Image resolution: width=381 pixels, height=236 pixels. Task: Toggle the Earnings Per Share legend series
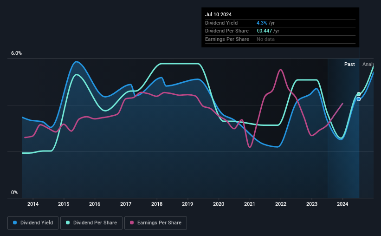[x=155, y=223]
